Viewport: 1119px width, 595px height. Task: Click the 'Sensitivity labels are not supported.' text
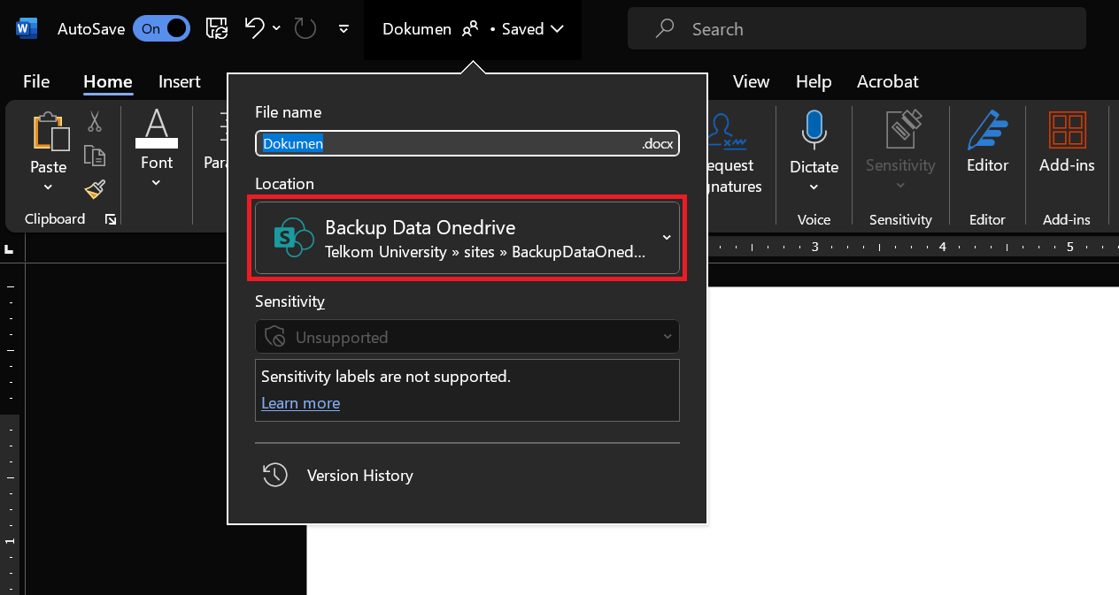[x=386, y=377]
